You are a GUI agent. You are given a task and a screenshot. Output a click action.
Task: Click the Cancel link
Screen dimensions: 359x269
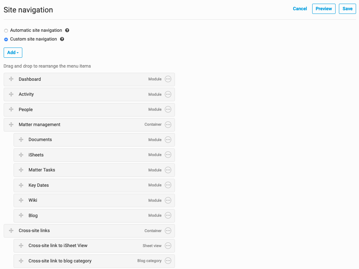pyautogui.click(x=300, y=9)
